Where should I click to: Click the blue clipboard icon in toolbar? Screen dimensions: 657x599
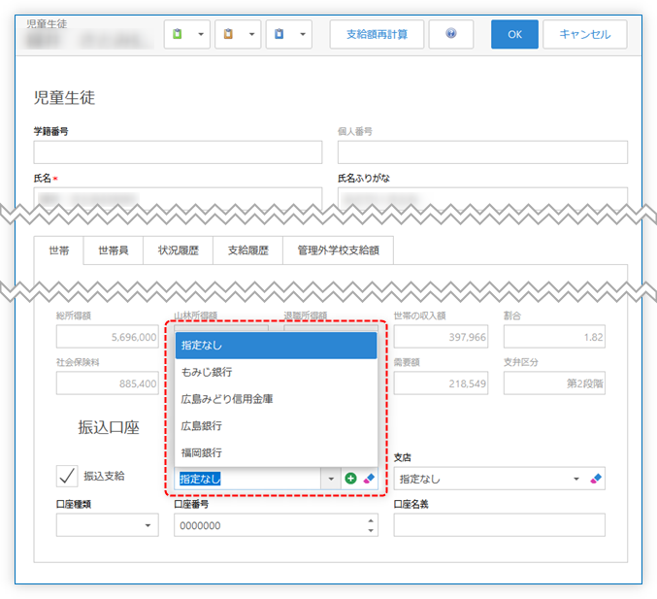pyautogui.click(x=279, y=34)
